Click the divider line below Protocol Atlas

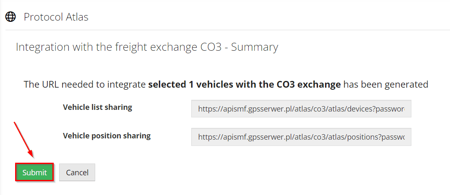point(226,30)
